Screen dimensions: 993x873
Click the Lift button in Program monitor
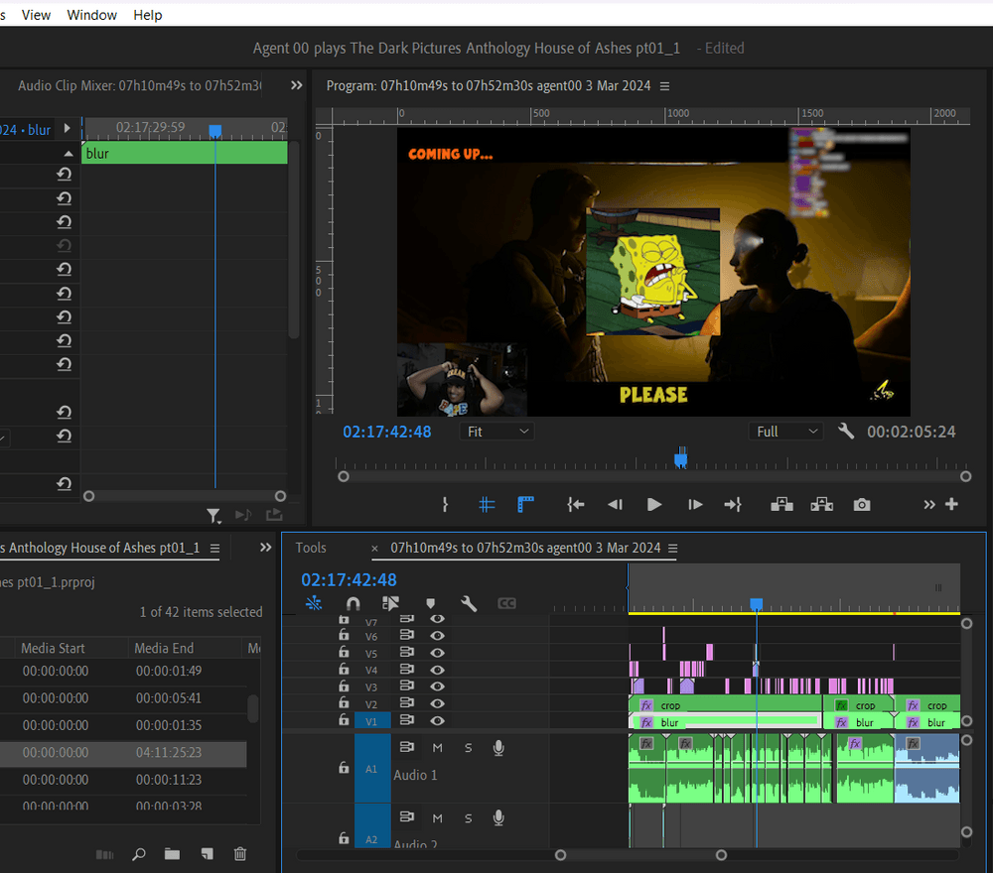click(781, 504)
